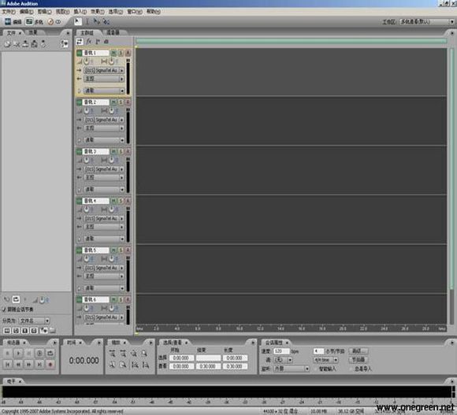Click the tempo BPM input field

[x=281, y=351]
